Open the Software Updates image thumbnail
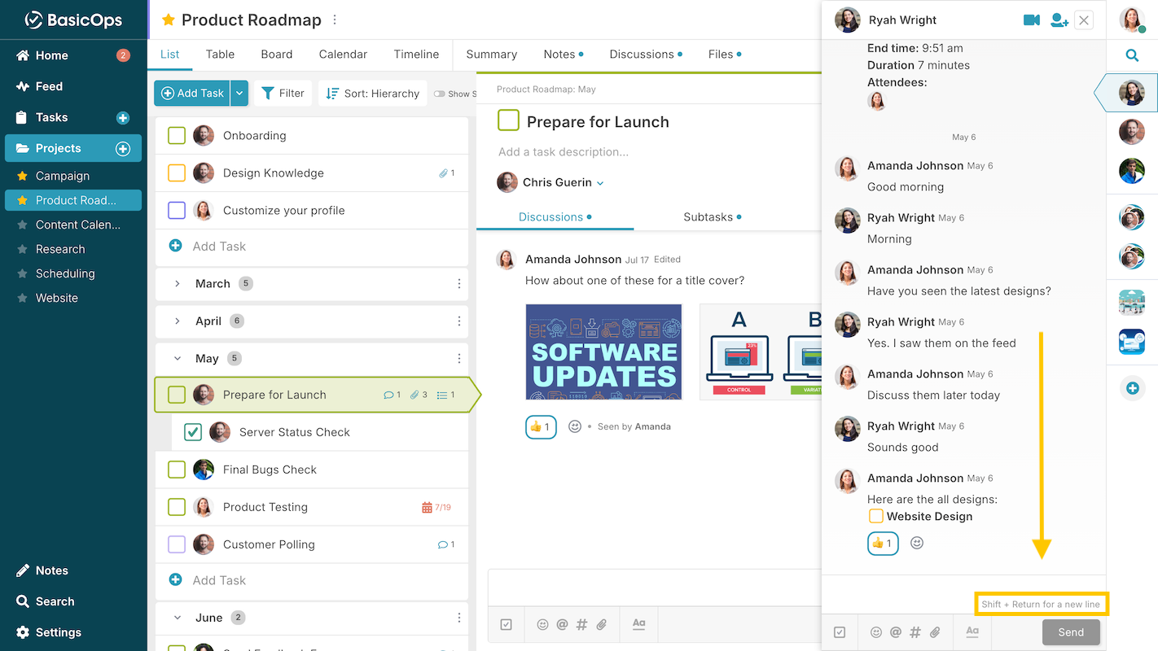The height and width of the screenshot is (651, 1158). pos(603,352)
